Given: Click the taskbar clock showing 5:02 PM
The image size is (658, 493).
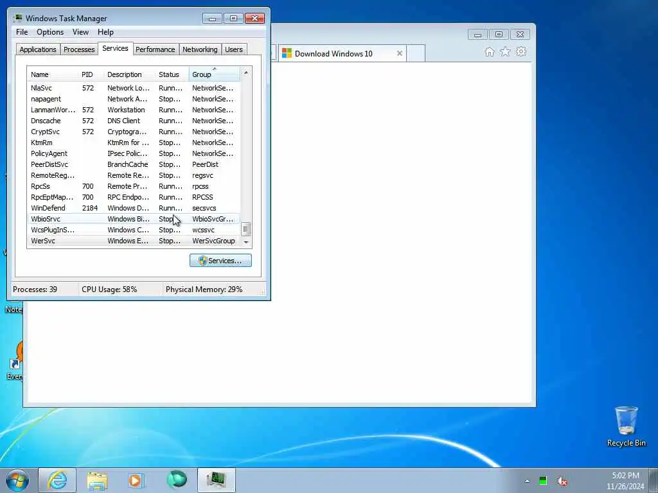Looking at the screenshot, I should pyautogui.click(x=625, y=481).
